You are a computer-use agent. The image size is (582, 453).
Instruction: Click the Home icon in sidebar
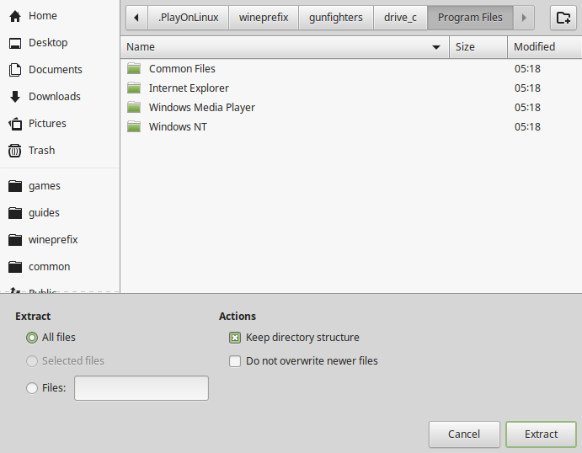(x=15, y=16)
